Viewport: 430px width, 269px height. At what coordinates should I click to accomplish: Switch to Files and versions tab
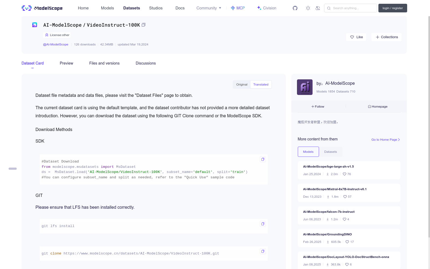[x=104, y=63]
